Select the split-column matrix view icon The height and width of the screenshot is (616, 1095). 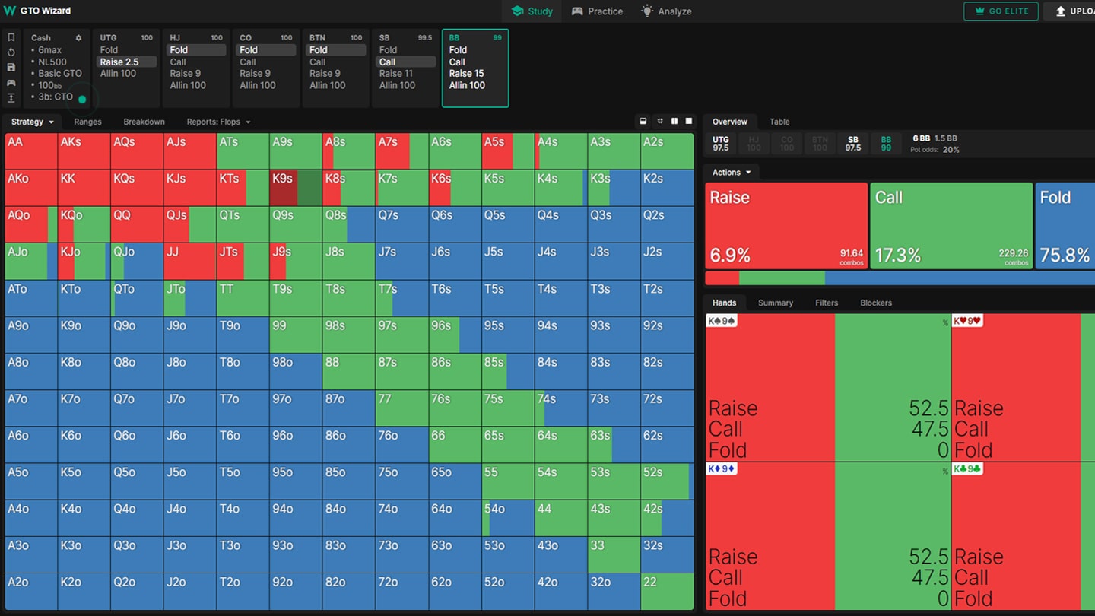tap(674, 122)
